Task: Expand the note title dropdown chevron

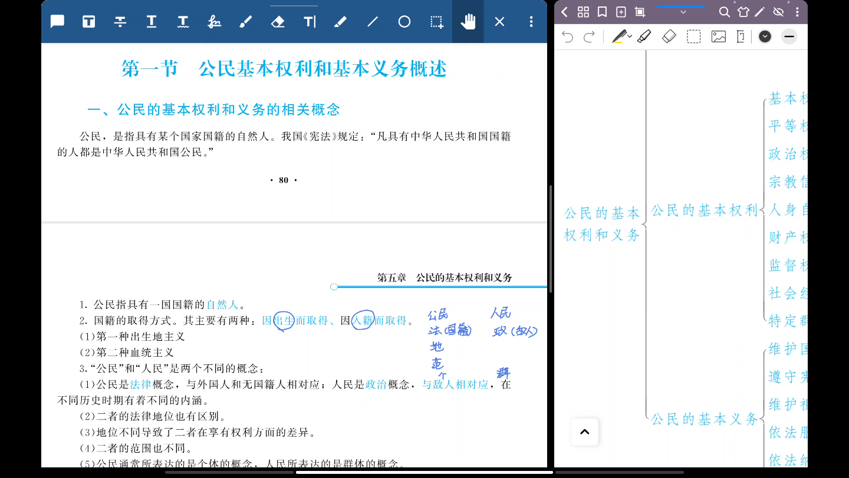Action: [683, 12]
